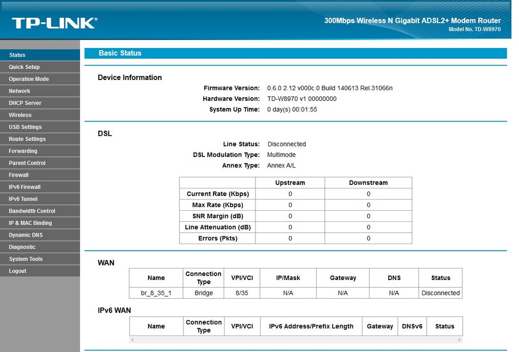Click WAN Status Disconnected cell
The height and width of the screenshot is (352, 519).
(440, 293)
